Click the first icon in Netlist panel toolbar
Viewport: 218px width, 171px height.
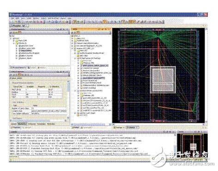73,33
